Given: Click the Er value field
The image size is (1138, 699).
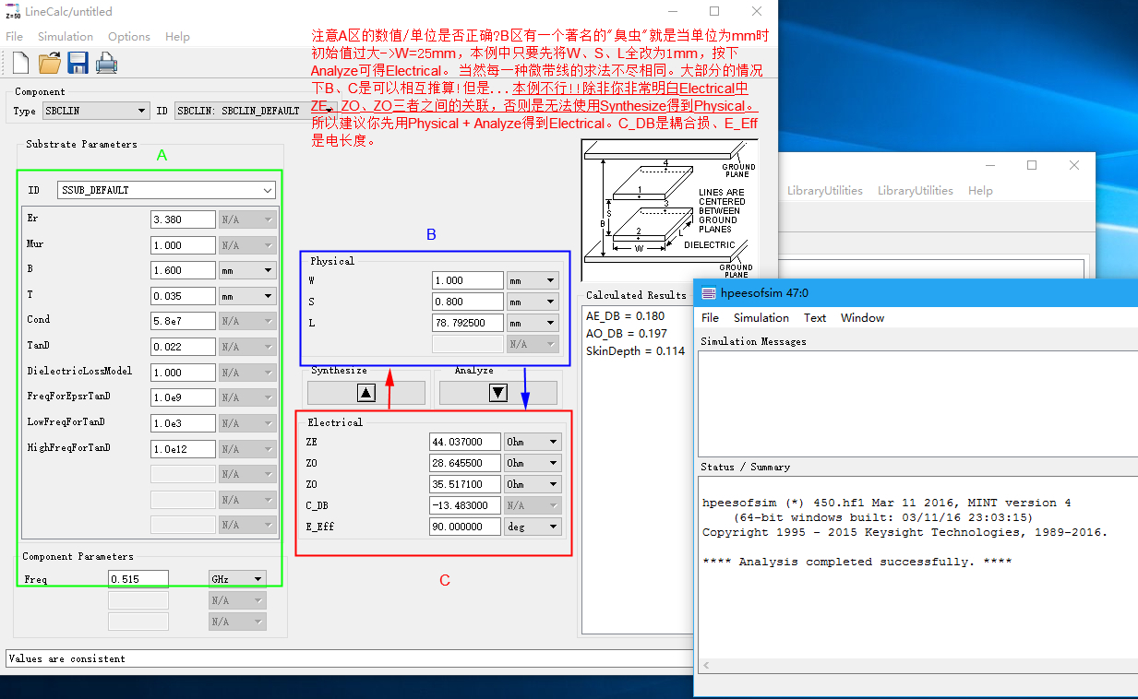Looking at the screenshot, I should coord(183,220).
